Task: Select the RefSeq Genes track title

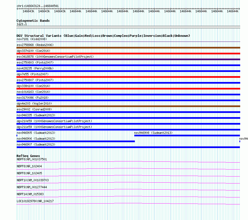Action: (x=28, y=156)
